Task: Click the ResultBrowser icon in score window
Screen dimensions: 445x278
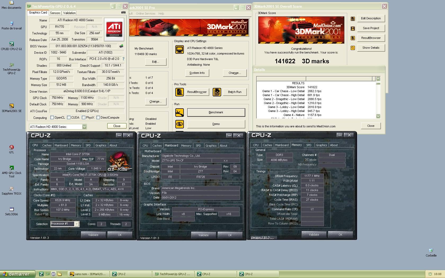Action: pyautogui.click(x=353, y=38)
